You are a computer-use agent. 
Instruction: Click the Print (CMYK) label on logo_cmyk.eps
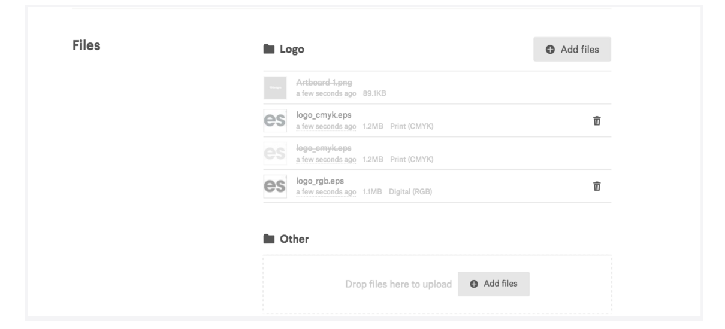coord(411,126)
